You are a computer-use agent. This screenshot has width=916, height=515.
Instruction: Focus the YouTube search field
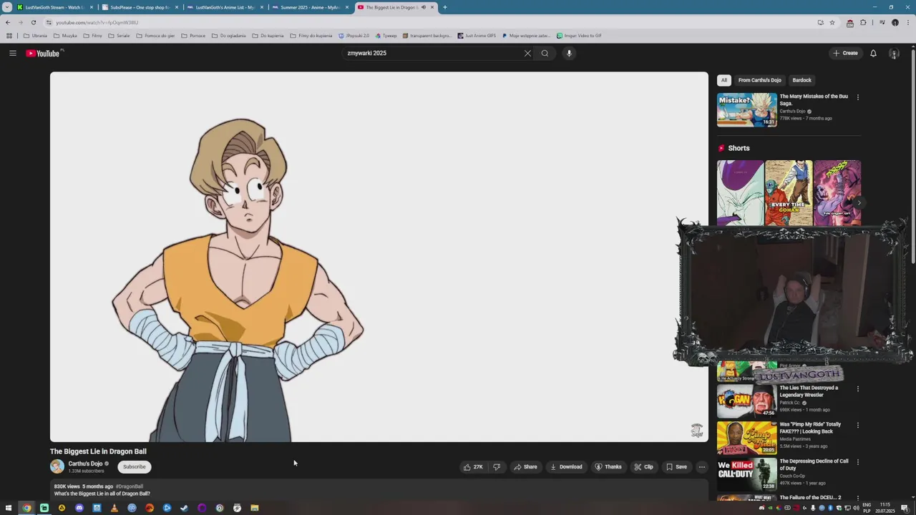pos(433,53)
